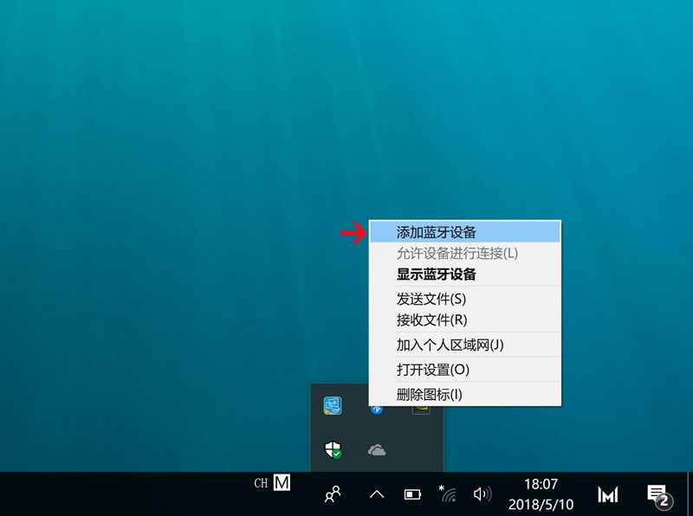Choose 发送文件(S) in the Bluetooth menu
This screenshot has height=516, width=693.
pyautogui.click(x=431, y=299)
